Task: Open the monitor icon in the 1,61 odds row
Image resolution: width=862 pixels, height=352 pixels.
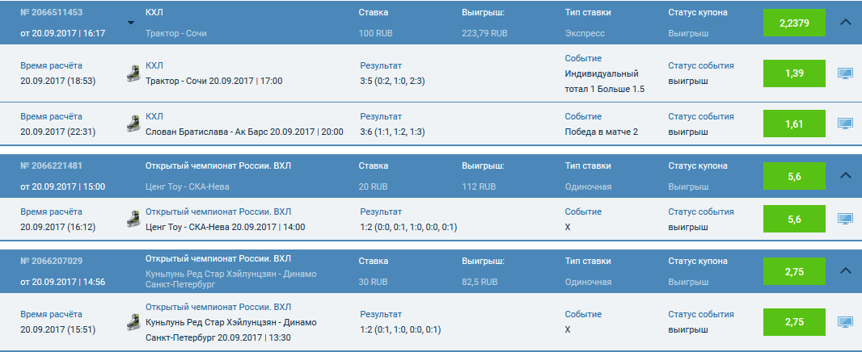Action: click(x=845, y=124)
